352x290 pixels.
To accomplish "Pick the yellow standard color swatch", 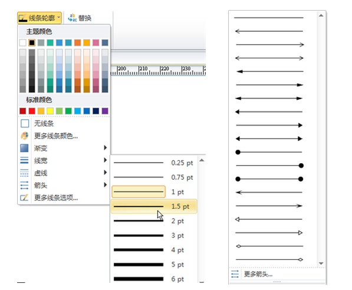I will tap(50, 111).
